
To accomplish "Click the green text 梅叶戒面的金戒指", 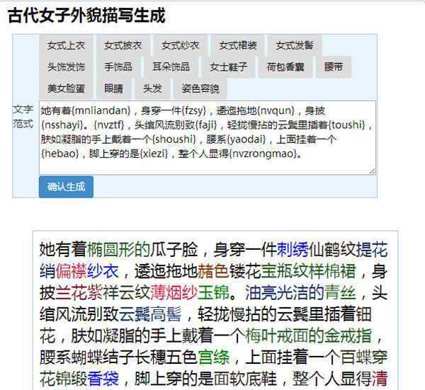I will pos(308,336).
